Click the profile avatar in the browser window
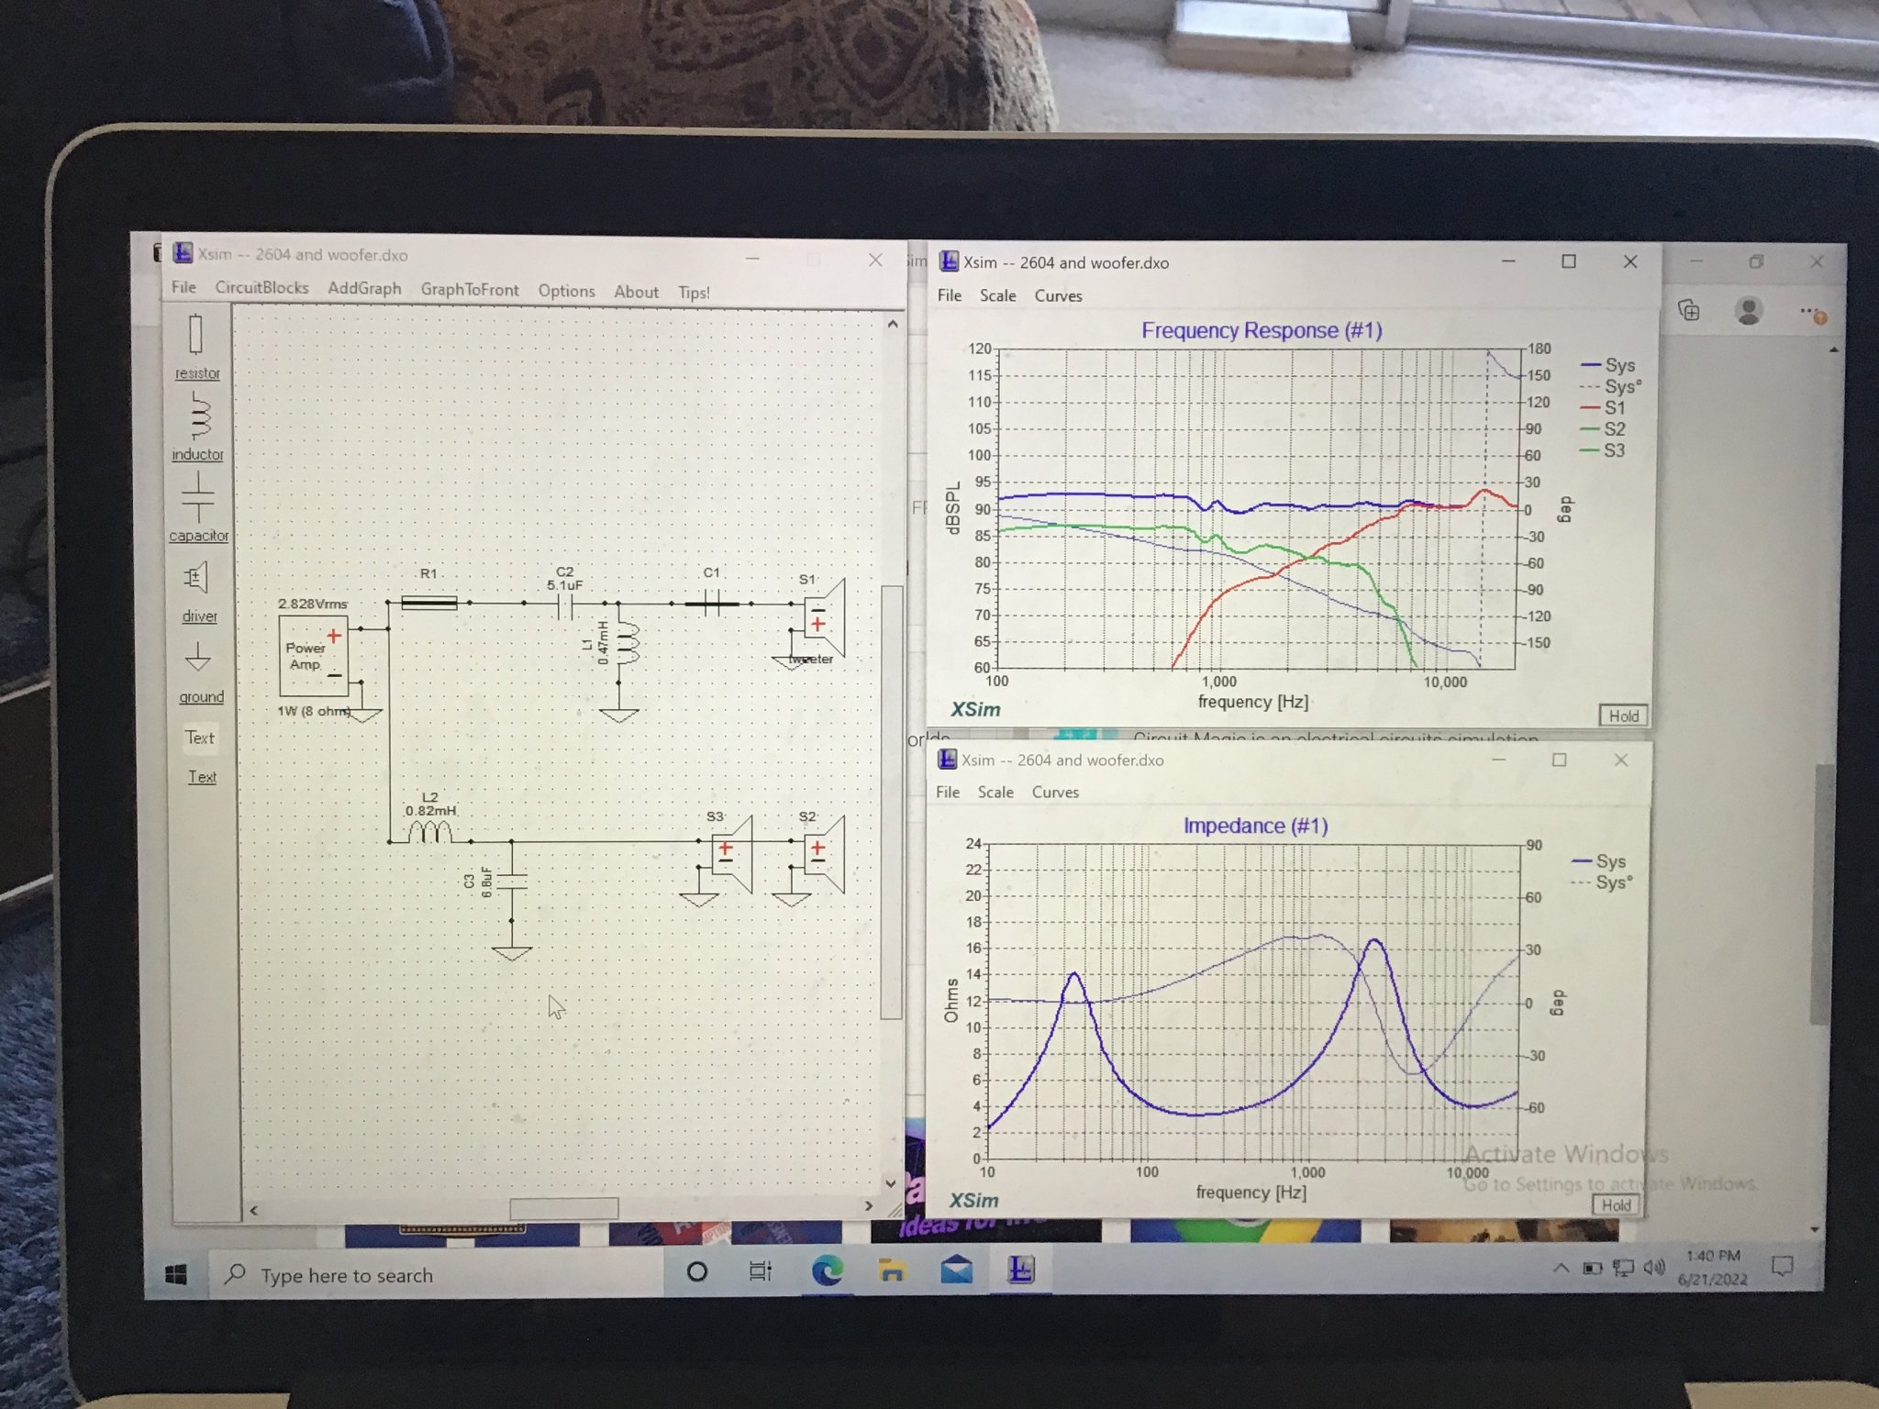 (x=1749, y=311)
